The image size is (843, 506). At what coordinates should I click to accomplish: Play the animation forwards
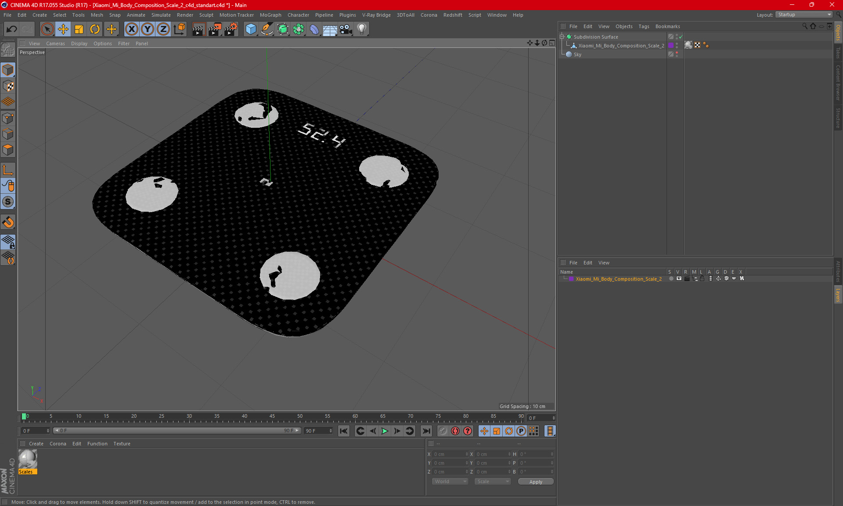[385, 431]
